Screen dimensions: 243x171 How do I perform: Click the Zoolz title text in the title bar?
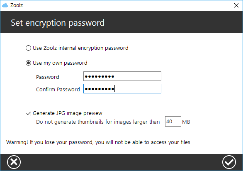(17, 5)
